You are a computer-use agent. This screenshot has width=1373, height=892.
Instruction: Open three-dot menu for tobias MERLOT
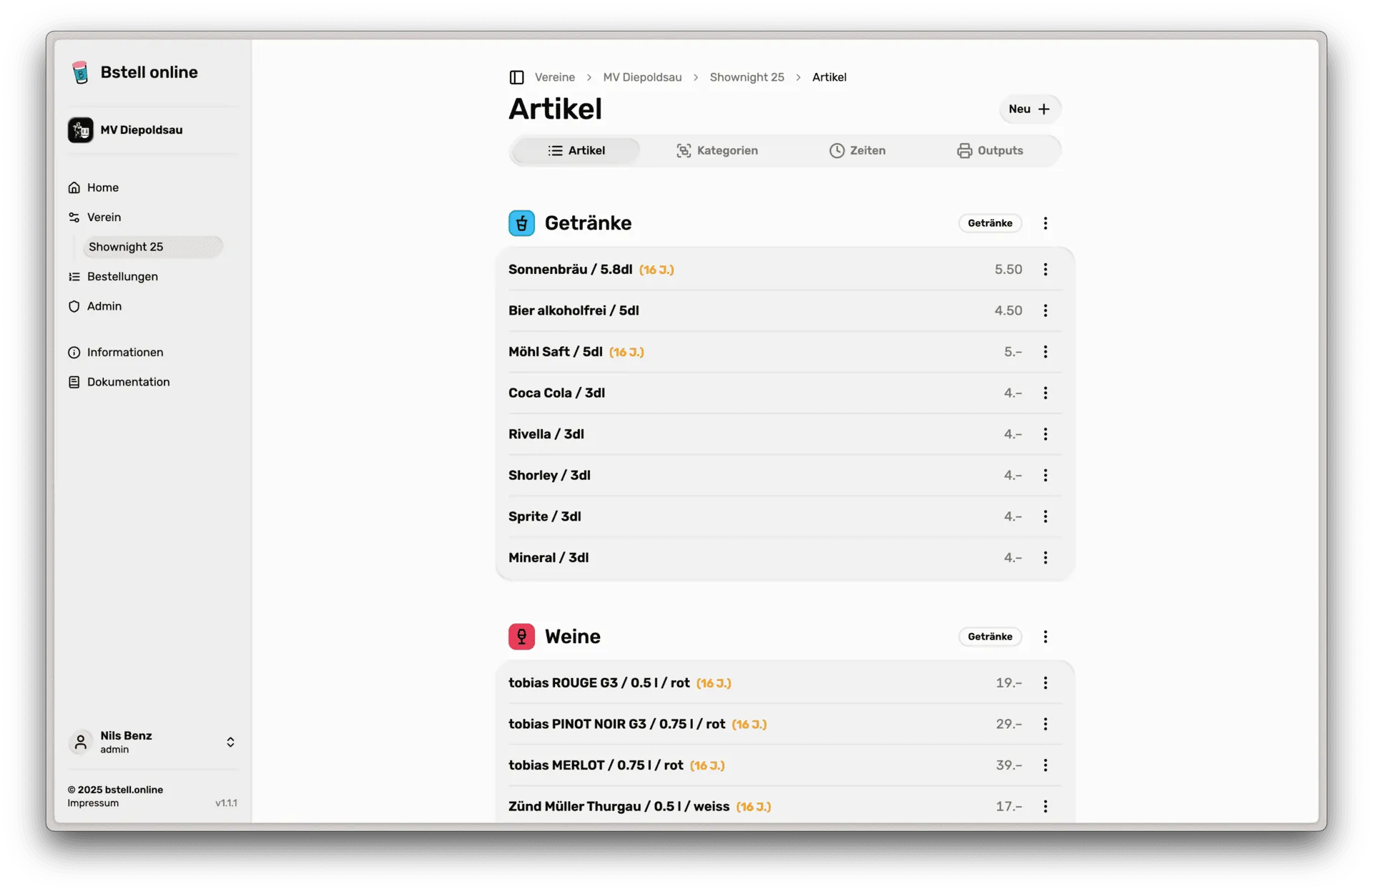(x=1045, y=765)
